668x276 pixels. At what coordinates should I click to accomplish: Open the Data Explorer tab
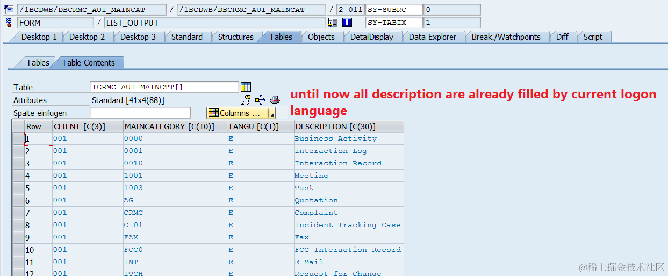point(433,37)
